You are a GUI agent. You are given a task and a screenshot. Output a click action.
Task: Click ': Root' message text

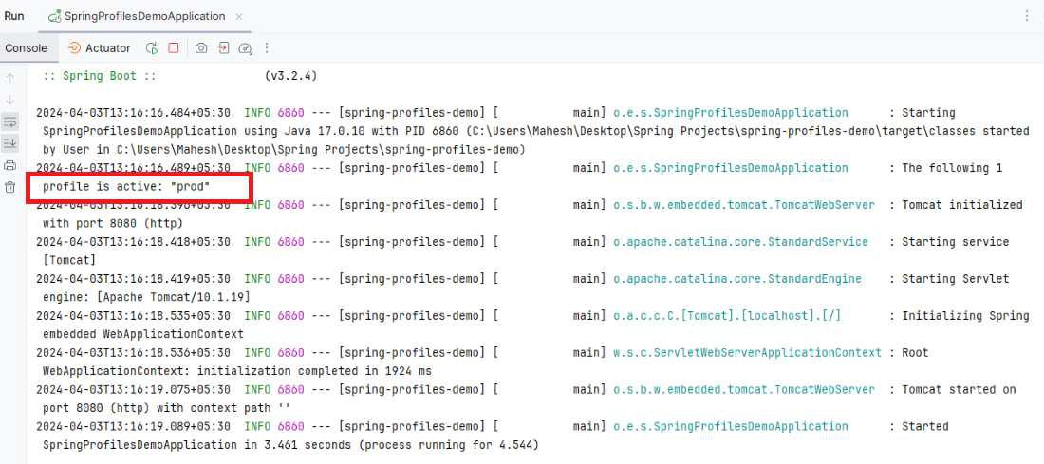coord(909,353)
